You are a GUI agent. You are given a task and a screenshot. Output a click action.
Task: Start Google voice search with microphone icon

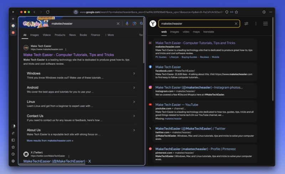click(x=127, y=23)
